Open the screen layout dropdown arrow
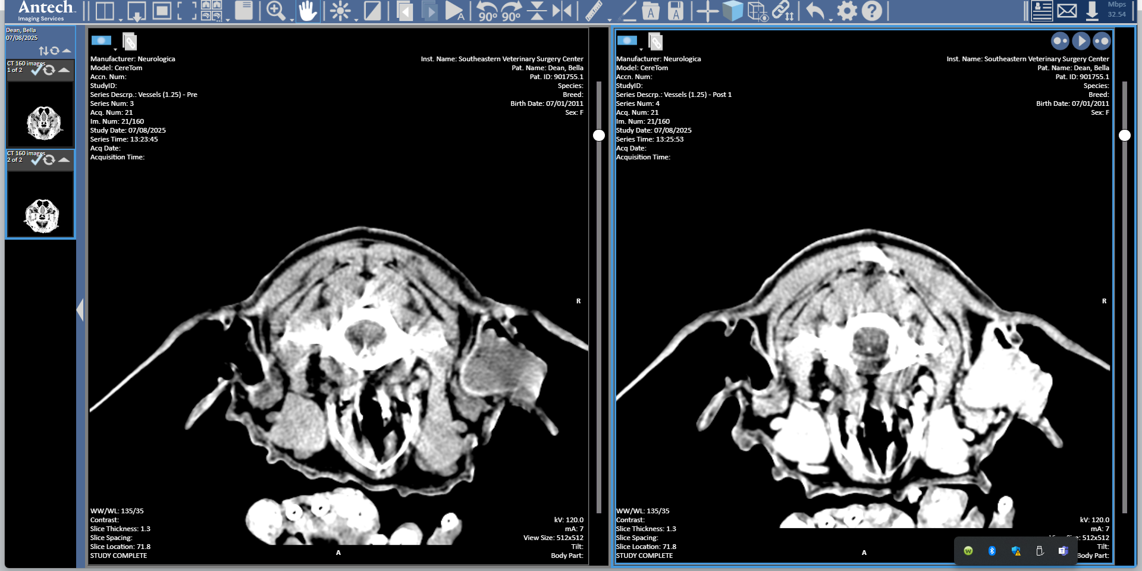 (121, 20)
